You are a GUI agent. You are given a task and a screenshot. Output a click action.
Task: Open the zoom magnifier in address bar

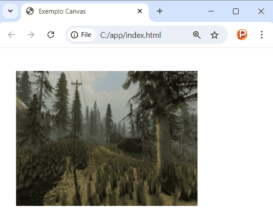tap(197, 35)
